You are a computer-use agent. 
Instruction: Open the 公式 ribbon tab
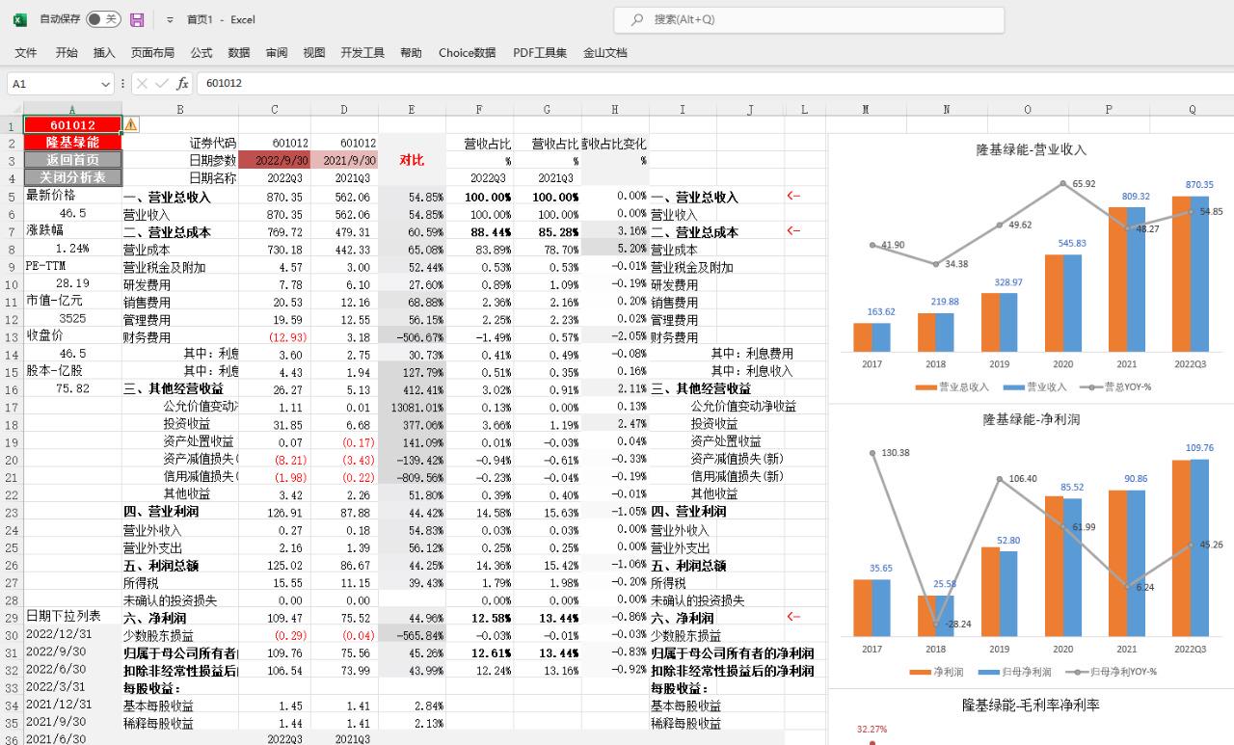201,53
